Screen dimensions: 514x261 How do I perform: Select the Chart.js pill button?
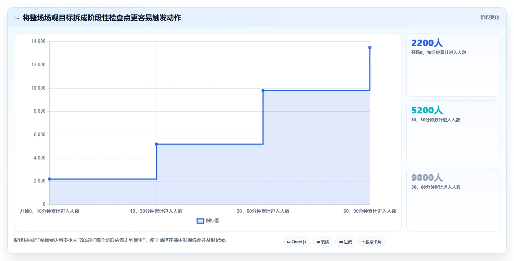(297, 242)
